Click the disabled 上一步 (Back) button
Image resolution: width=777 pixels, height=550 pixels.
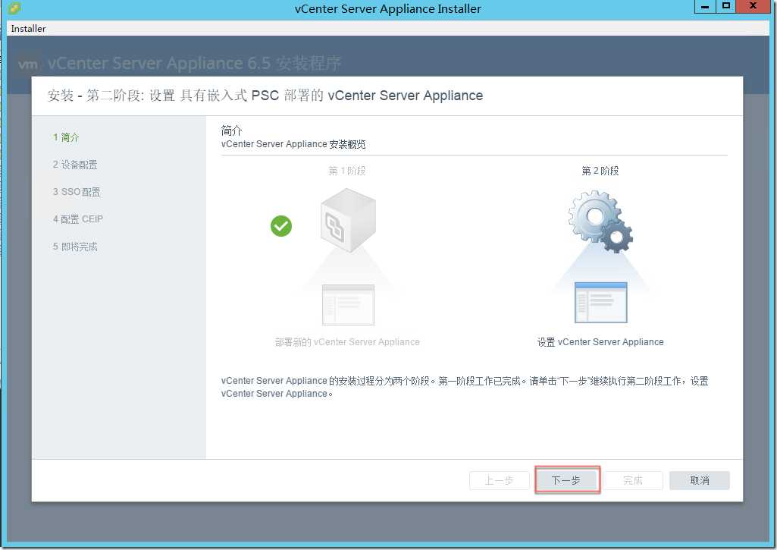tap(499, 480)
